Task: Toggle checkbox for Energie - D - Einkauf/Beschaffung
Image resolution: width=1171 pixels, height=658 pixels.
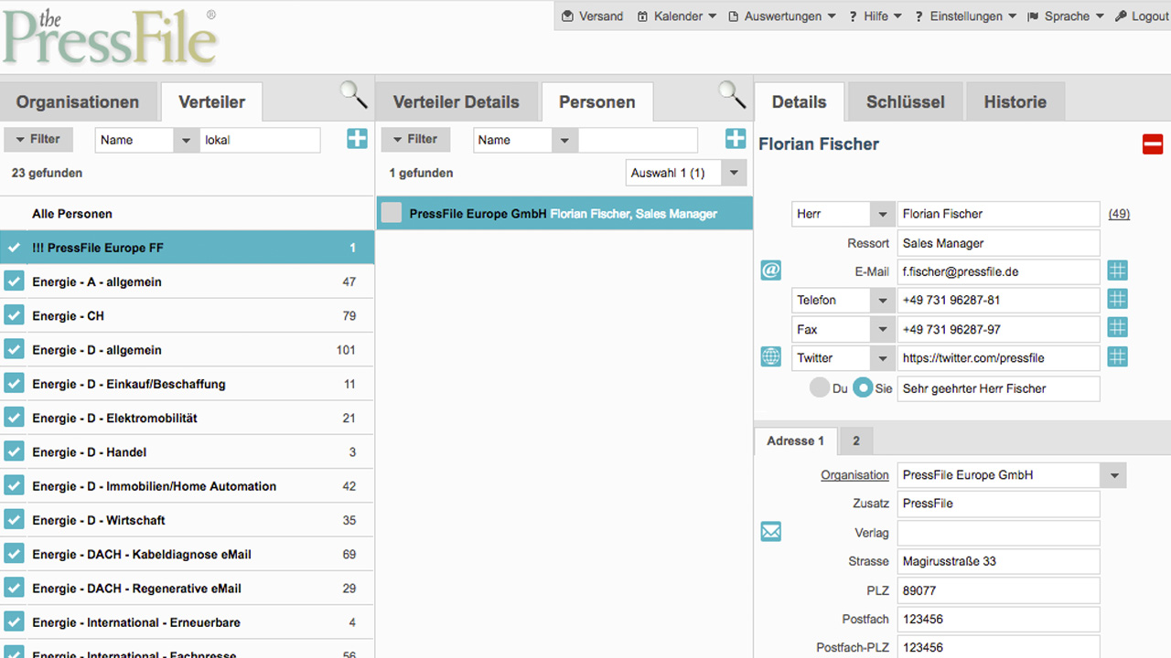Action: 14,384
